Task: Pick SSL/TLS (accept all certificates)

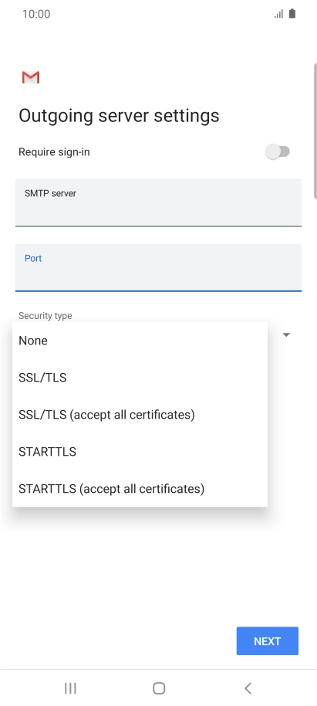Action: 140,414
